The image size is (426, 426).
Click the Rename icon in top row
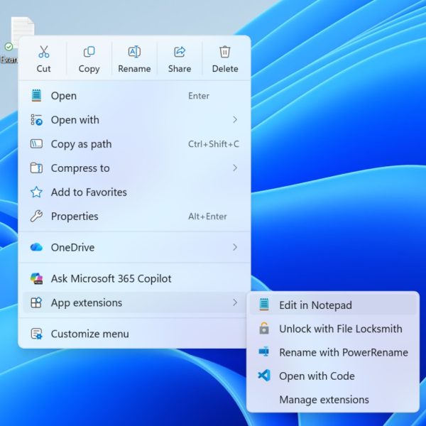click(134, 52)
